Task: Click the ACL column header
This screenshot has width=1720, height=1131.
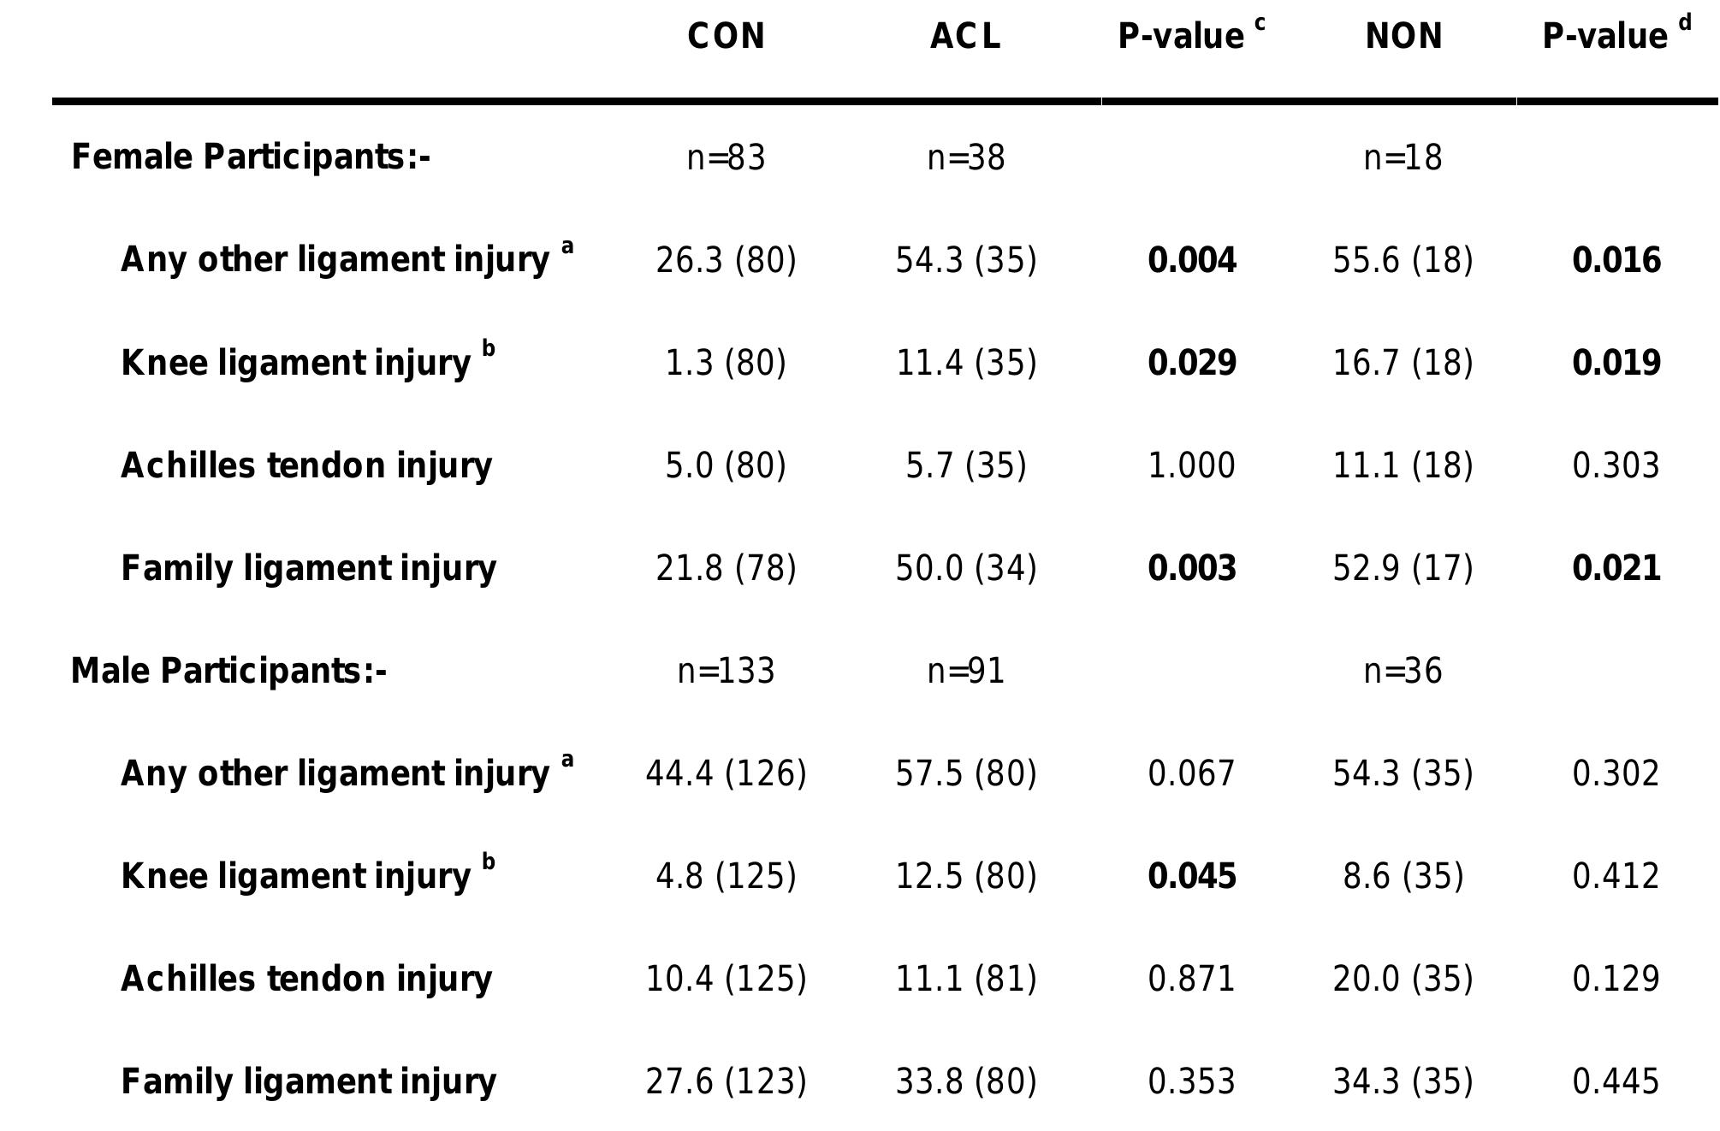Action: coord(965,37)
